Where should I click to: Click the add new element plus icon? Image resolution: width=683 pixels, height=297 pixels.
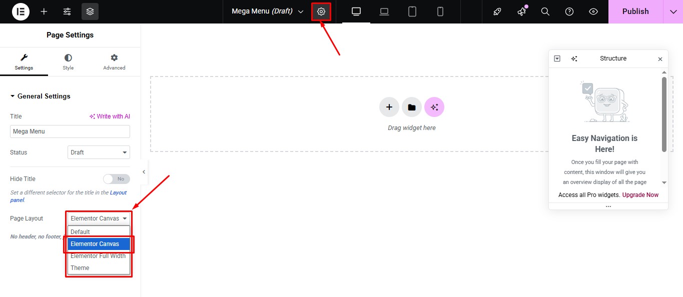[43, 11]
